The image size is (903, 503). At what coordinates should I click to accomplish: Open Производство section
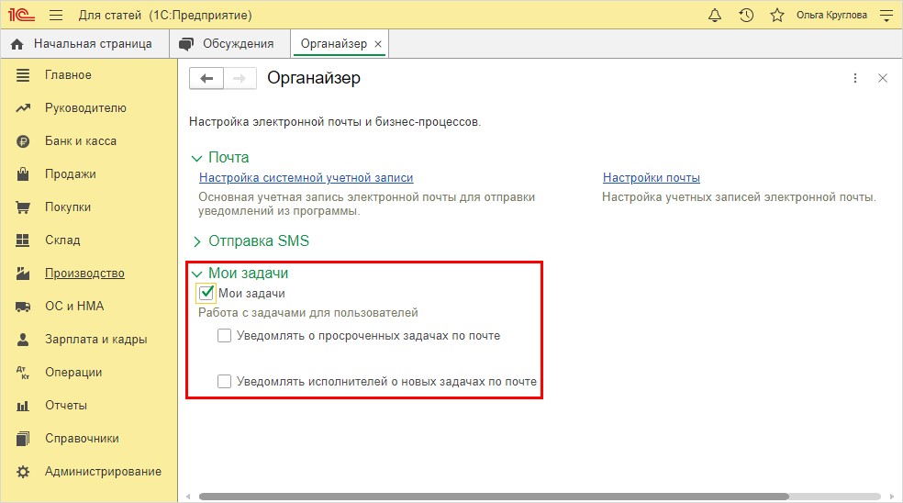[84, 274]
